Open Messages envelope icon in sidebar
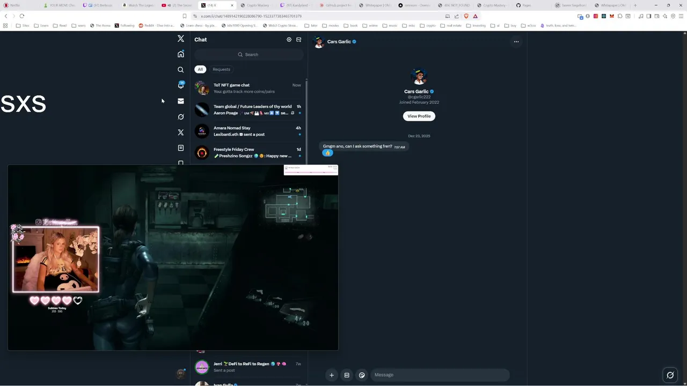 pyautogui.click(x=181, y=101)
